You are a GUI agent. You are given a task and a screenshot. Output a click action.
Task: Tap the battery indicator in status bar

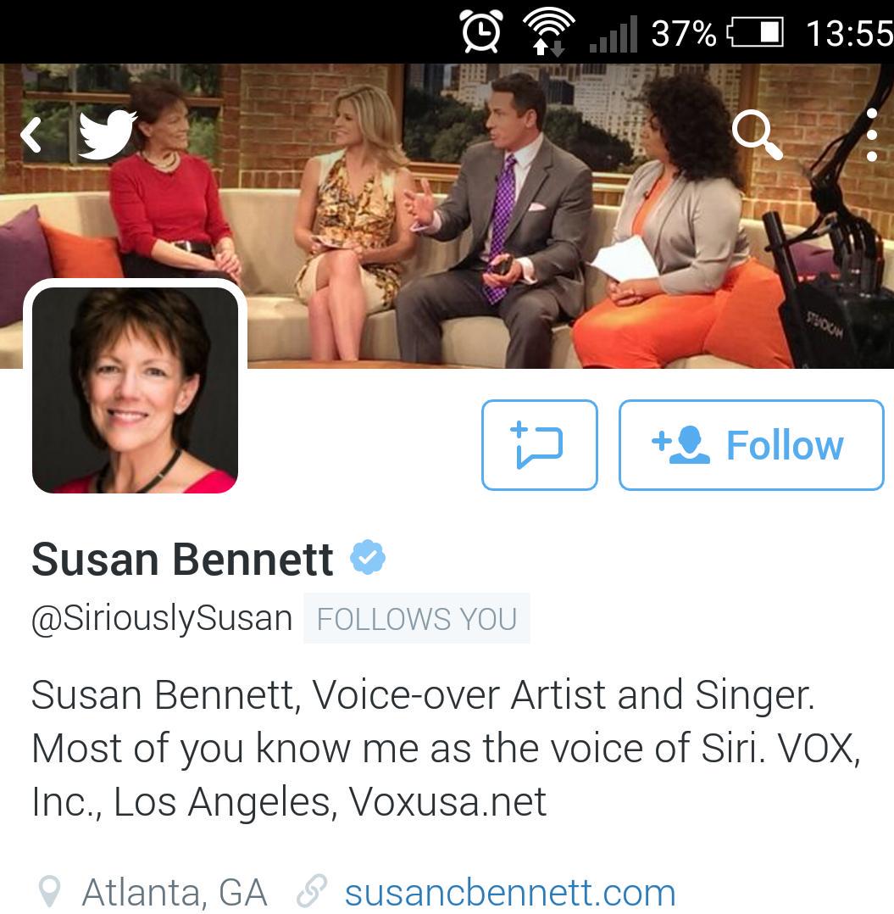[x=755, y=32]
